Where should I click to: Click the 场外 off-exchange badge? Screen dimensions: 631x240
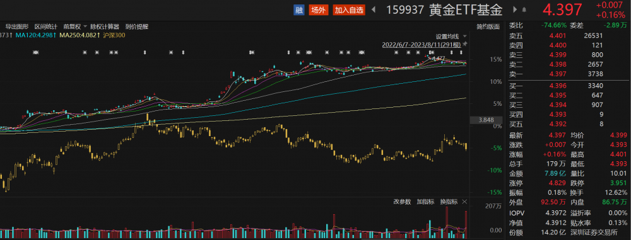click(318, 10)
